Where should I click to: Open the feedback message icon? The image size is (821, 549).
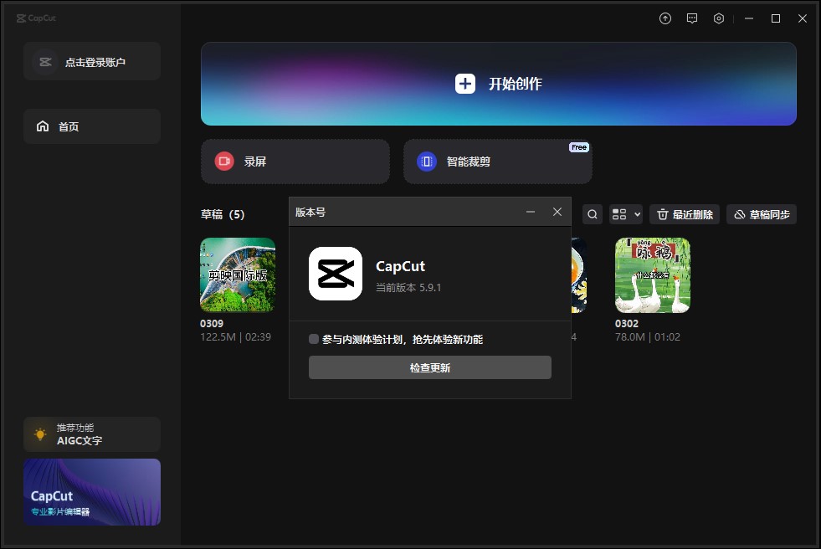click(691, 18)
